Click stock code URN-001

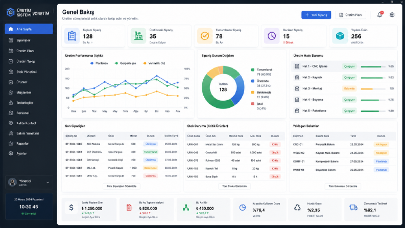coord(193,145)
